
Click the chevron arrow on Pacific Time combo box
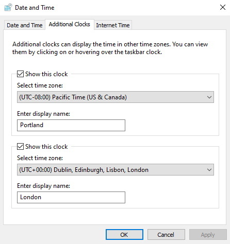coord(209,97)
